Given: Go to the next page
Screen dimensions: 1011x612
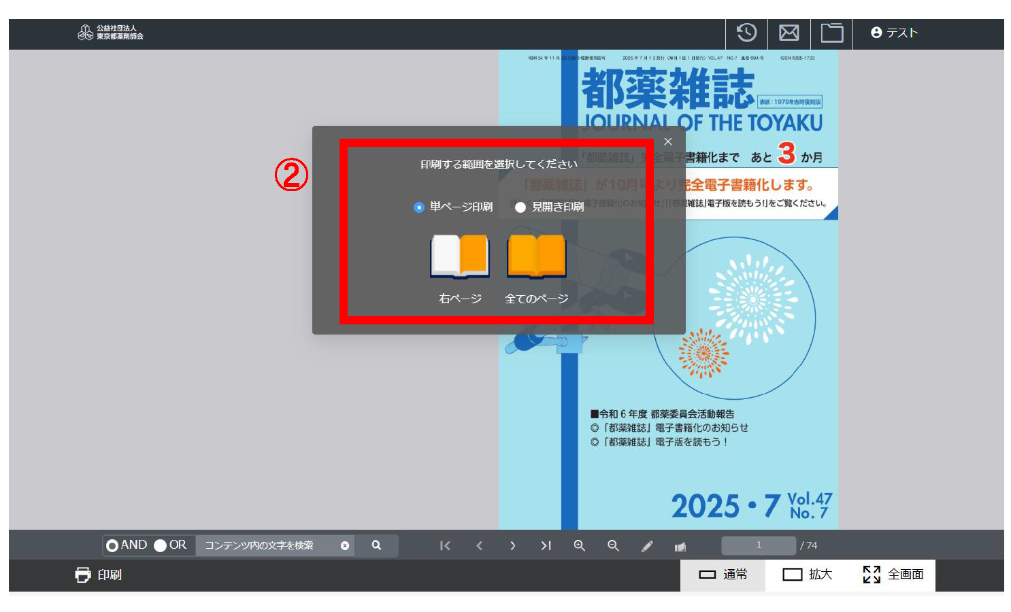Looking at the screenshot, I should (512, 545).
